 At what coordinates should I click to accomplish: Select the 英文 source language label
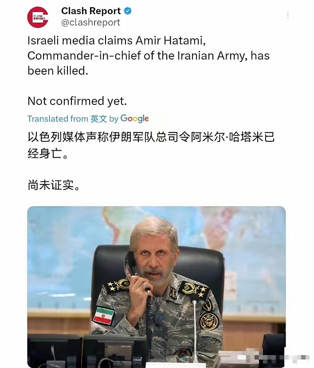(98, 119)
